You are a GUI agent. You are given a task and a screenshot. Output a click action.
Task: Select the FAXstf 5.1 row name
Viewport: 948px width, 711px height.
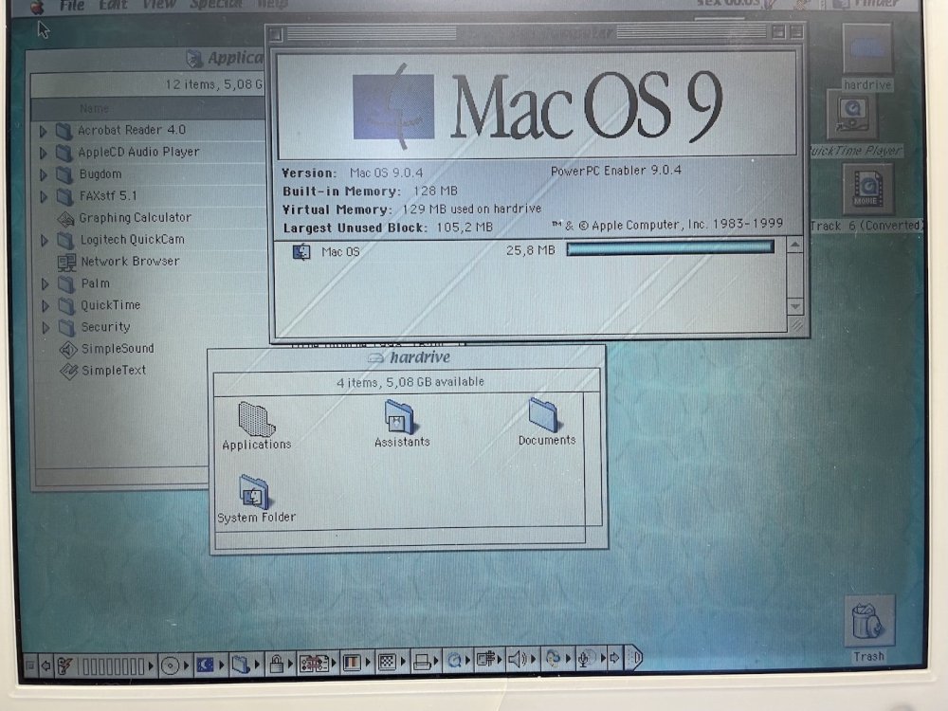[109, 196]
